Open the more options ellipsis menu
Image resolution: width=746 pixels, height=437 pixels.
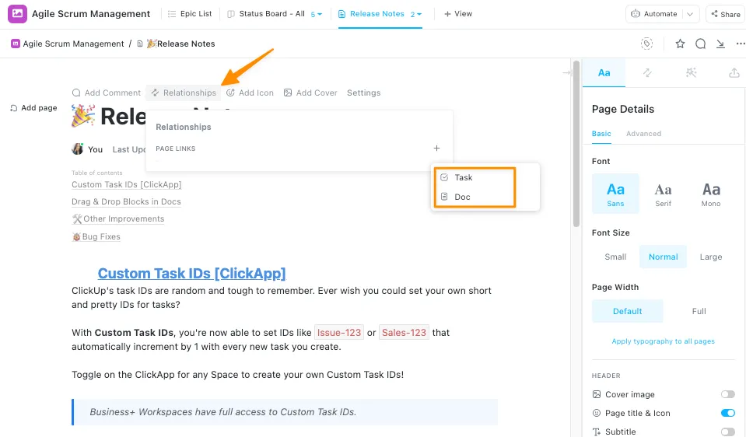741,44
